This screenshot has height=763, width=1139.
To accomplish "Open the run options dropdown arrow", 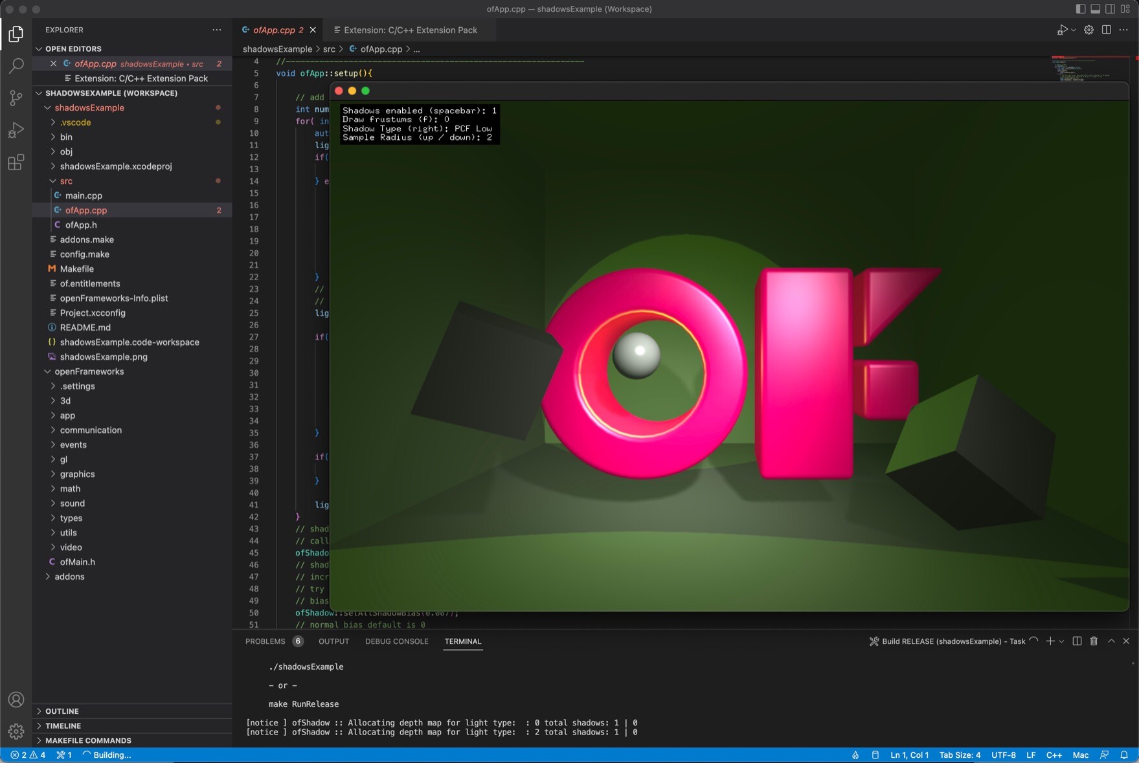I will (1074, 30).
